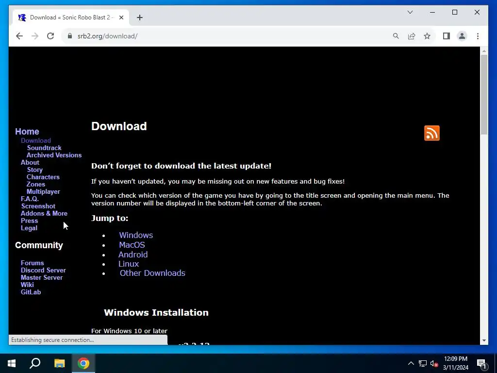Click the zoom magnifier icon in address bar
This screenshot has height=373, width=497.
[x=396, y=36]
